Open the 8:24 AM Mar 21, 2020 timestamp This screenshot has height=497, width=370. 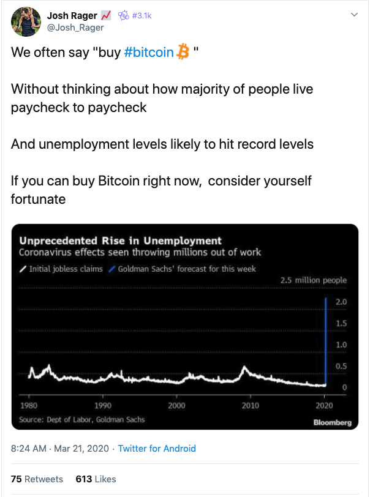pyautogui.click(x=60, y=449)
